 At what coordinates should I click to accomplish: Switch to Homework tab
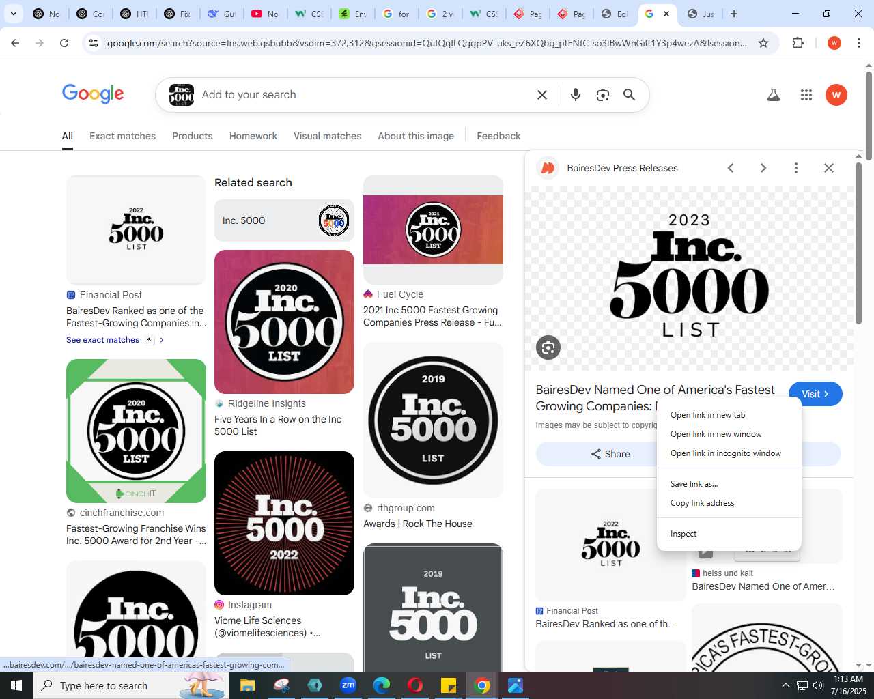point(253,136)
